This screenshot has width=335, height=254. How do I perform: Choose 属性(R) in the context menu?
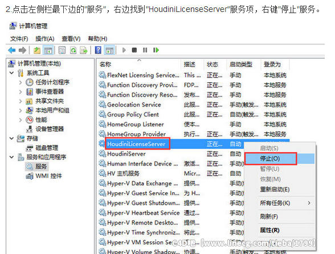coord(269,230)
